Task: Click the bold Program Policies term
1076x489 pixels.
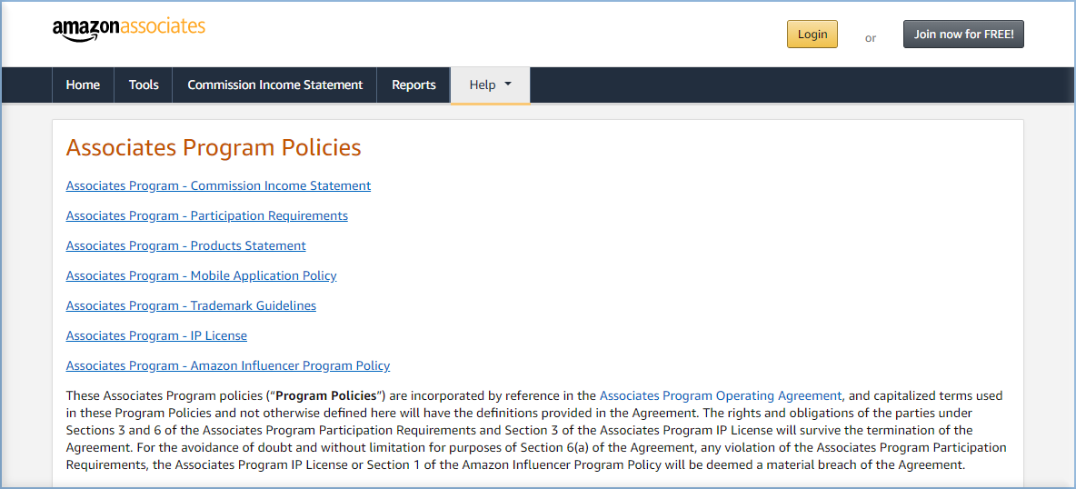Action: coord(326,395)
